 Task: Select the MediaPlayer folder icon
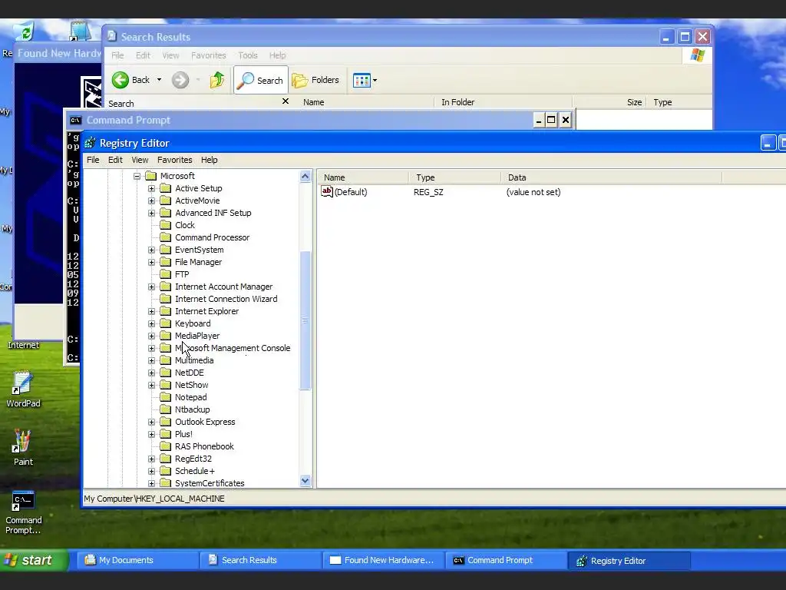pos(166,336)
